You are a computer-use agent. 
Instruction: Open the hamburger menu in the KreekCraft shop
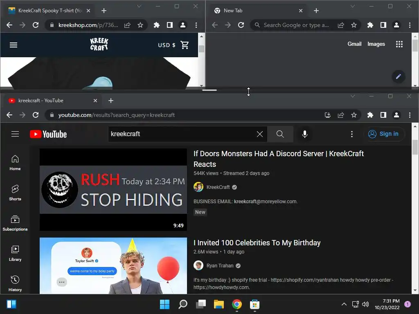click(x=14, y=45)
